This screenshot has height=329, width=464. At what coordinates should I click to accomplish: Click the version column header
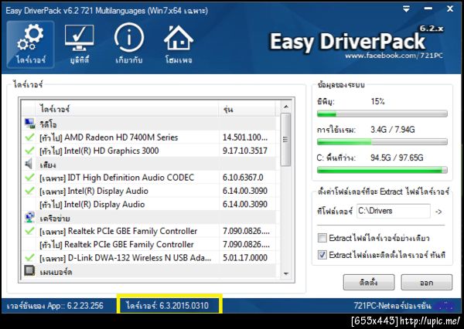click(x=247, y=109)
